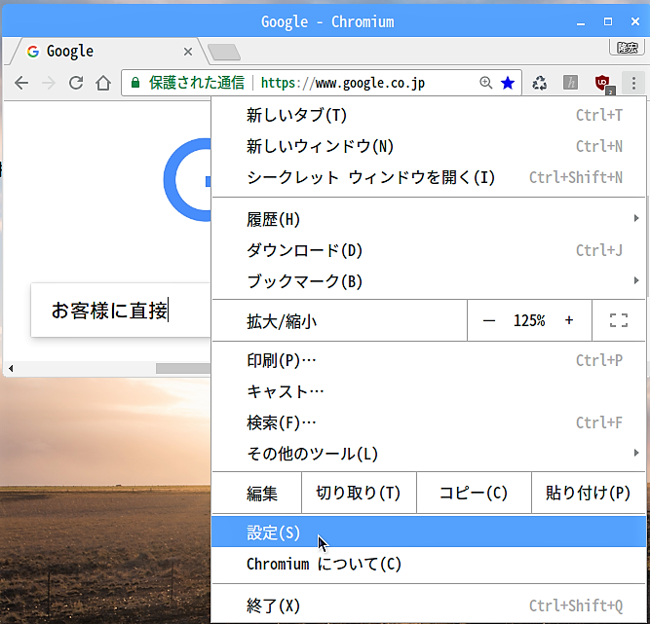Click the three-dot Chromium menu button
Image resolution: width=650 pixels, height=624 pixels.
(633, 84)
